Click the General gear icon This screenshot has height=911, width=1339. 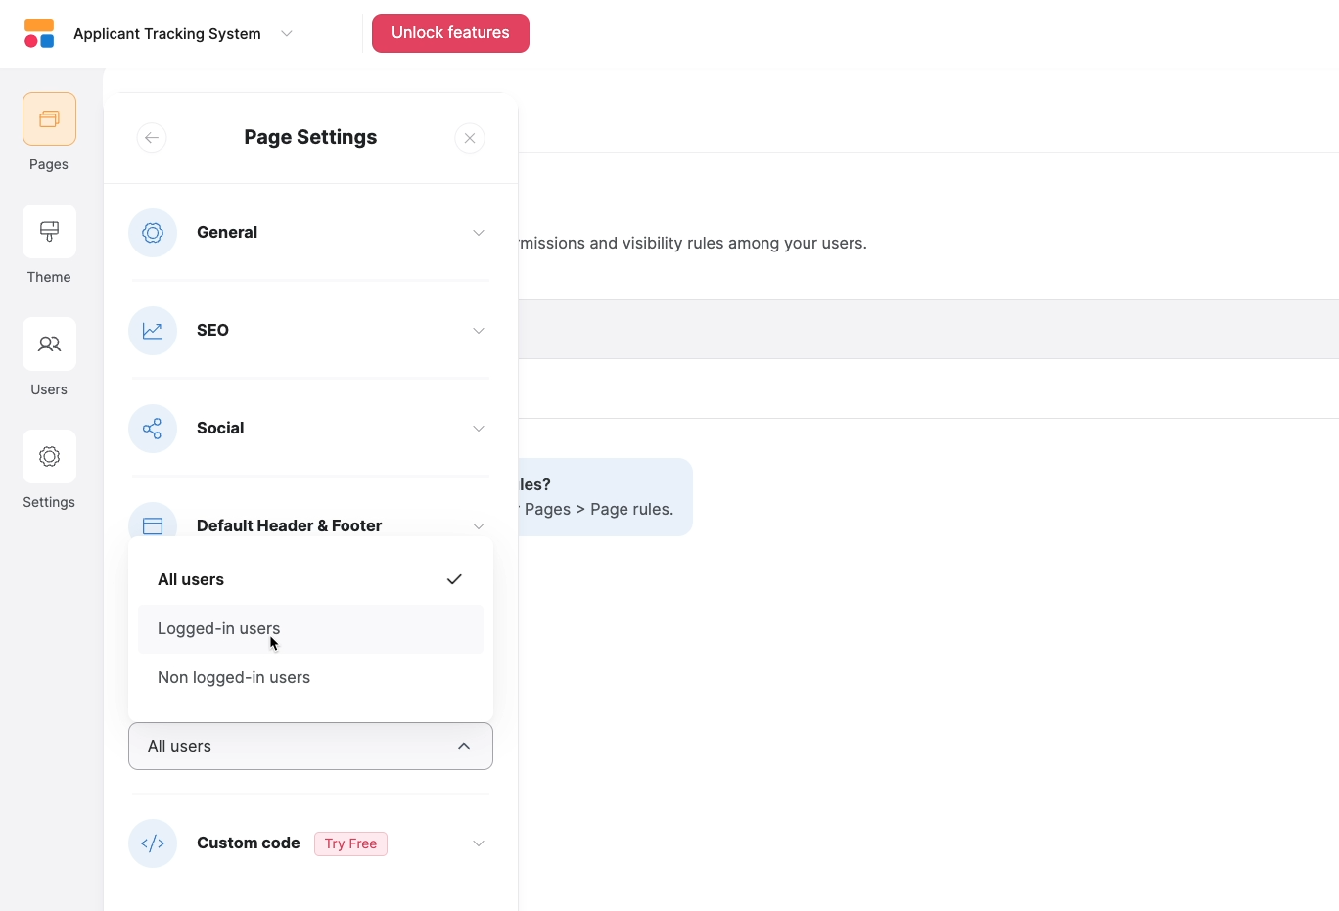(x=153, y=233)
